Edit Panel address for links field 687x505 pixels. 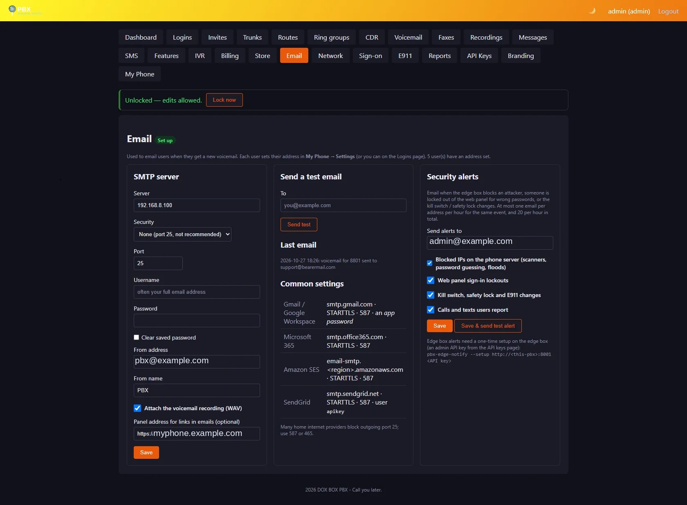click(197, 433)
